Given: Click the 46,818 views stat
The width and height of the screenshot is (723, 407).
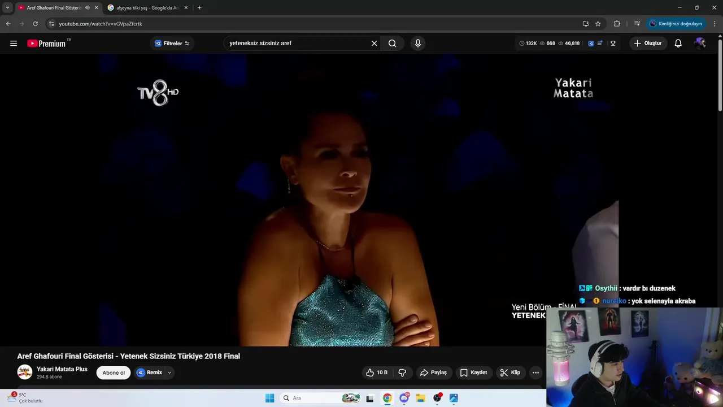Looking at the screenshot, I should 569,44.
